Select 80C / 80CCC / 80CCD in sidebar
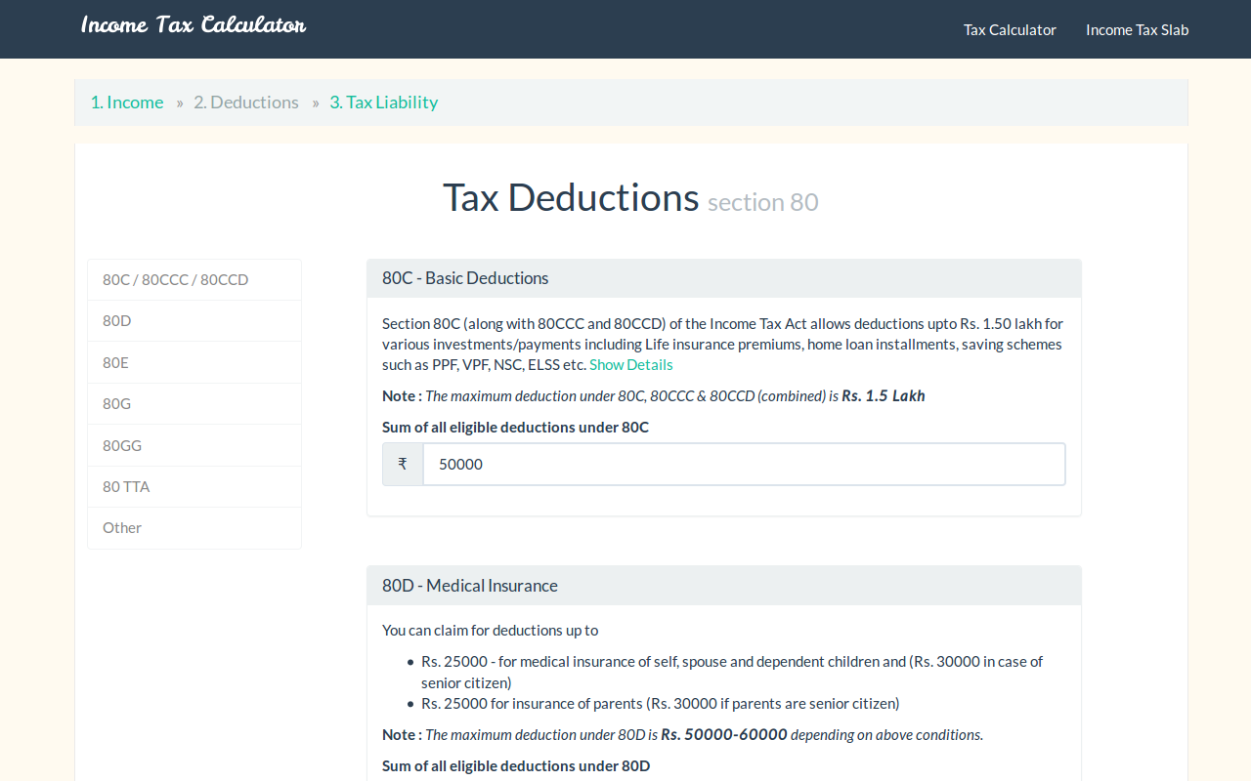The height and width of the screenshot is (781, 1251). tap(176, 280)
